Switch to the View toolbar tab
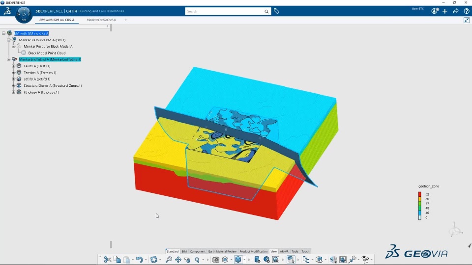The image size is (472, 265). click(274, 251)
